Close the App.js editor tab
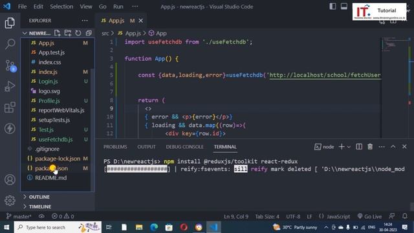414x233 pixels. pos(141,21)
